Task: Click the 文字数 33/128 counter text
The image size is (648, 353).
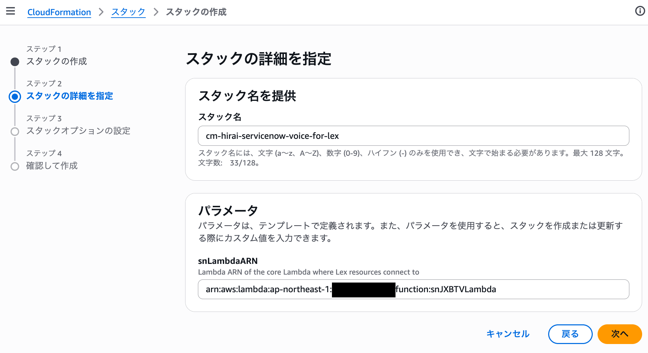Action: pos(229,163)
